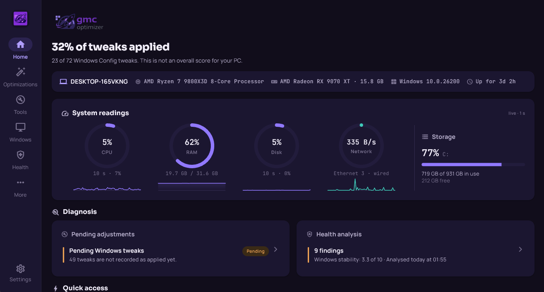The height and width of the screenshot is (292, 544).
Task: Select the Health menu label
Action: pyautogui.click(x=20, y=167)
